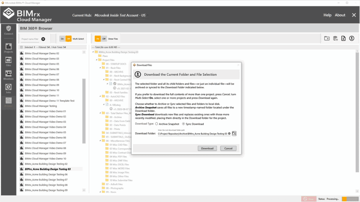360x202 pixels.
Task: Collapse the Project Files folder
Action: click(97, 60)
